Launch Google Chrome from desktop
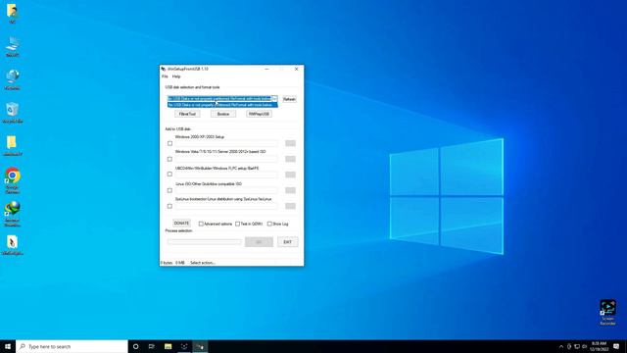627x353 pixels. [13, 179]
